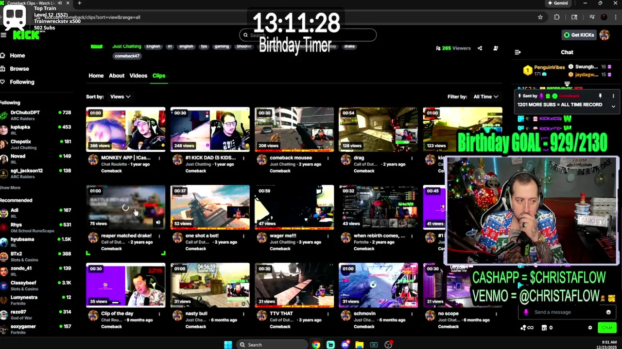Click the pin icon on the pinned message
This screenshot has width=622, height=349.
pyautogui.click(x=600, y=96)
